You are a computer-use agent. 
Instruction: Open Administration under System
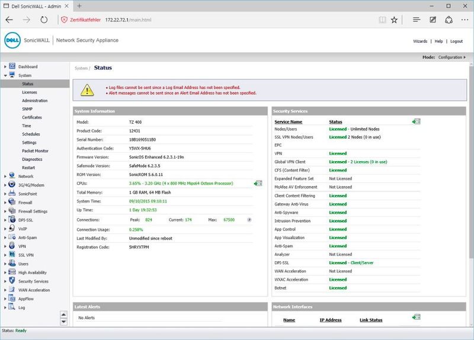(35, 101)
